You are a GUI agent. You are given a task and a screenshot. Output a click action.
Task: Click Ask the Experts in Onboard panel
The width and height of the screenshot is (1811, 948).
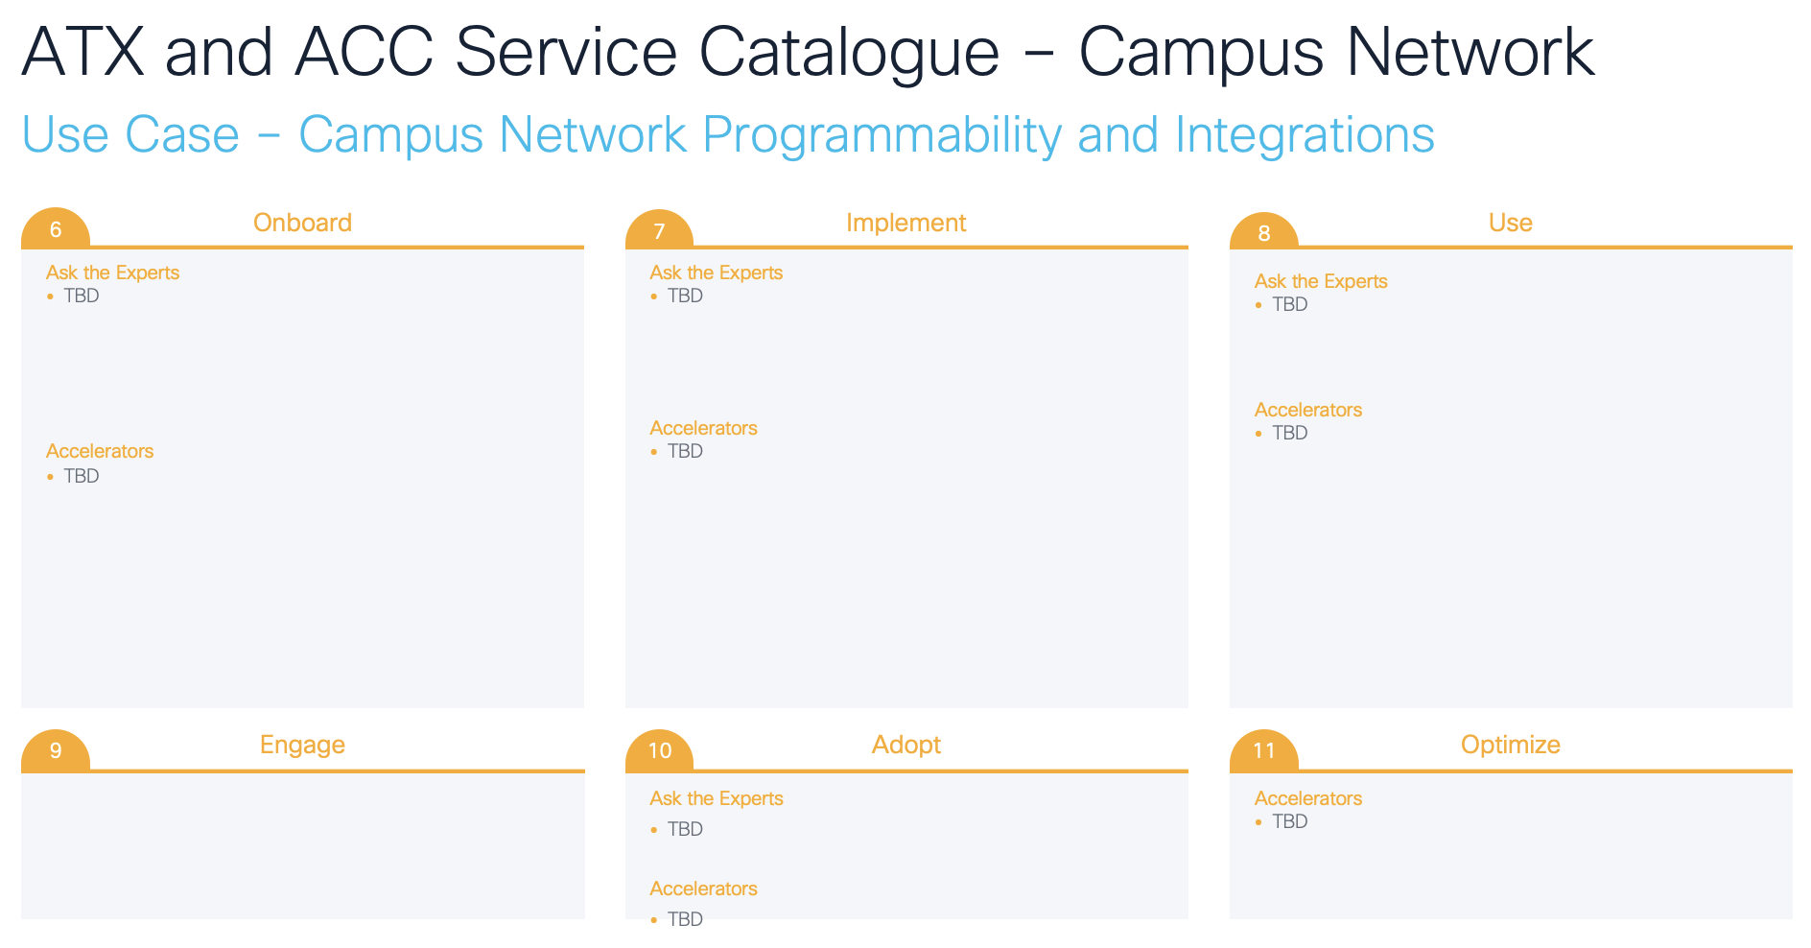[x=112, y=273]
